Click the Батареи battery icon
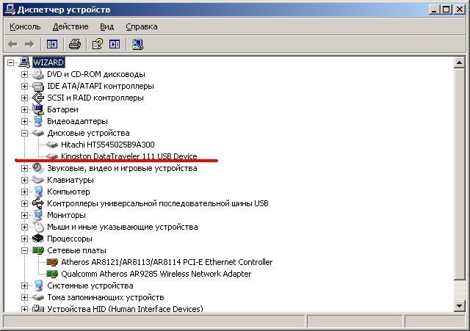Image resolution: width=470 pixels, height=331 pixels. (38, 109)
